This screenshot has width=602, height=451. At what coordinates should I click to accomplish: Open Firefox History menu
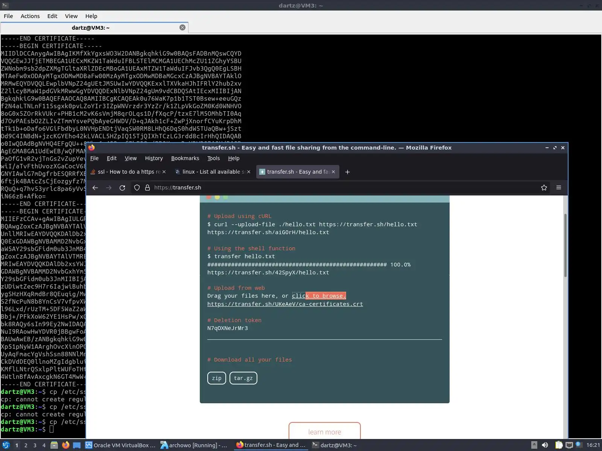154,158
